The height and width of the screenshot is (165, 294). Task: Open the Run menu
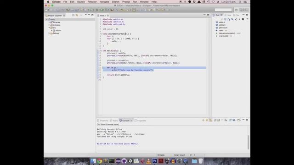135,2
